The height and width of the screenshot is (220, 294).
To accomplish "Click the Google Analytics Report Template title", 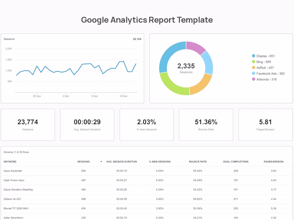I will [x=147, y=20].
